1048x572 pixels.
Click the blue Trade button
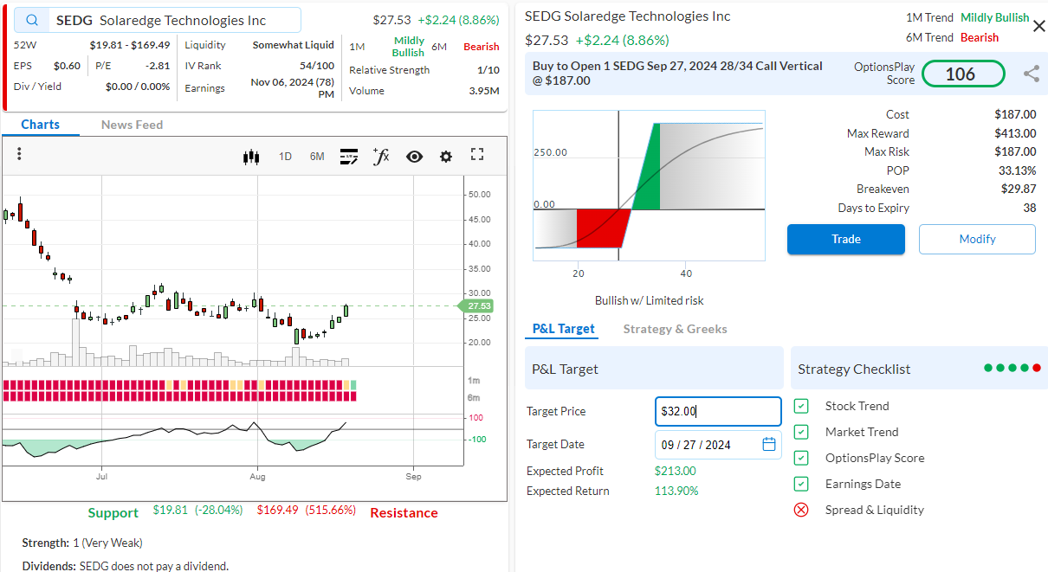click(846, 240)
